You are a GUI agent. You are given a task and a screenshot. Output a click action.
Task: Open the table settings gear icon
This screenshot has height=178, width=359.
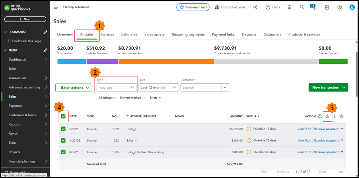tap(342, 116)
